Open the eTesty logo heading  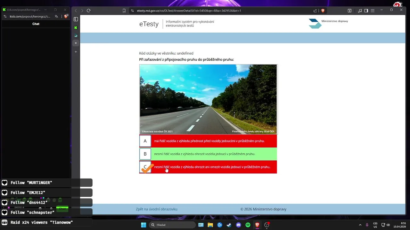pos(149,24)
